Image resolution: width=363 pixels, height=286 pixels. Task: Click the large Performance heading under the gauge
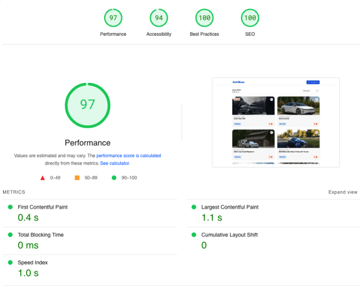[x=88, y=143]
